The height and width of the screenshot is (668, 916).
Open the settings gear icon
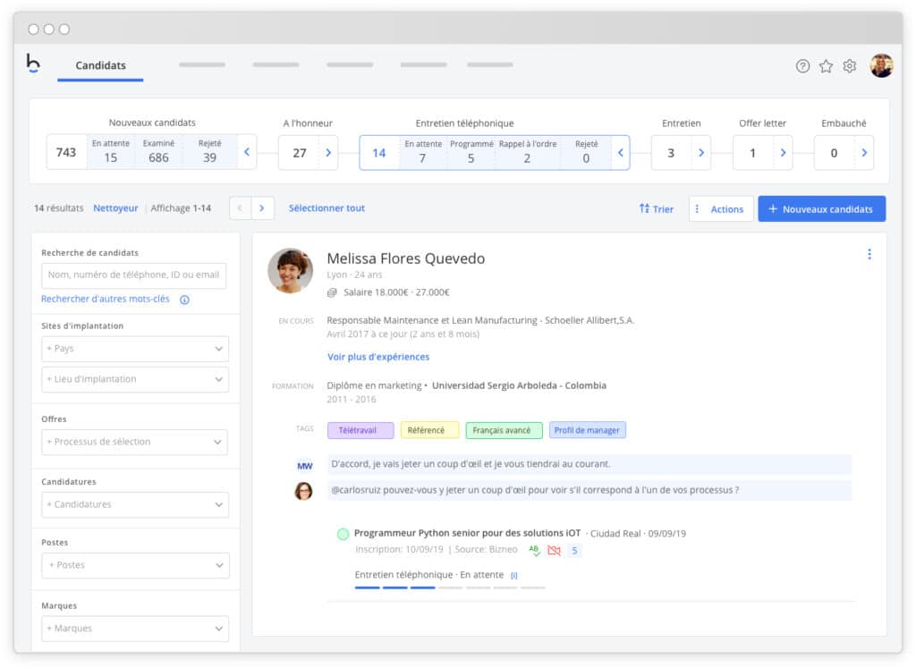click(850, 66)
